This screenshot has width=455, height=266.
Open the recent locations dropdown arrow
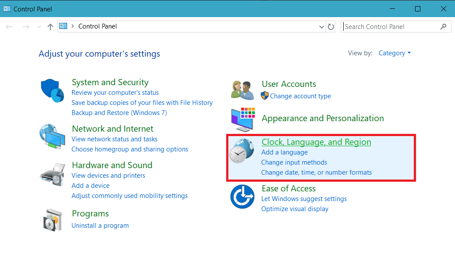pyautogui.click(x=39, y=27)
